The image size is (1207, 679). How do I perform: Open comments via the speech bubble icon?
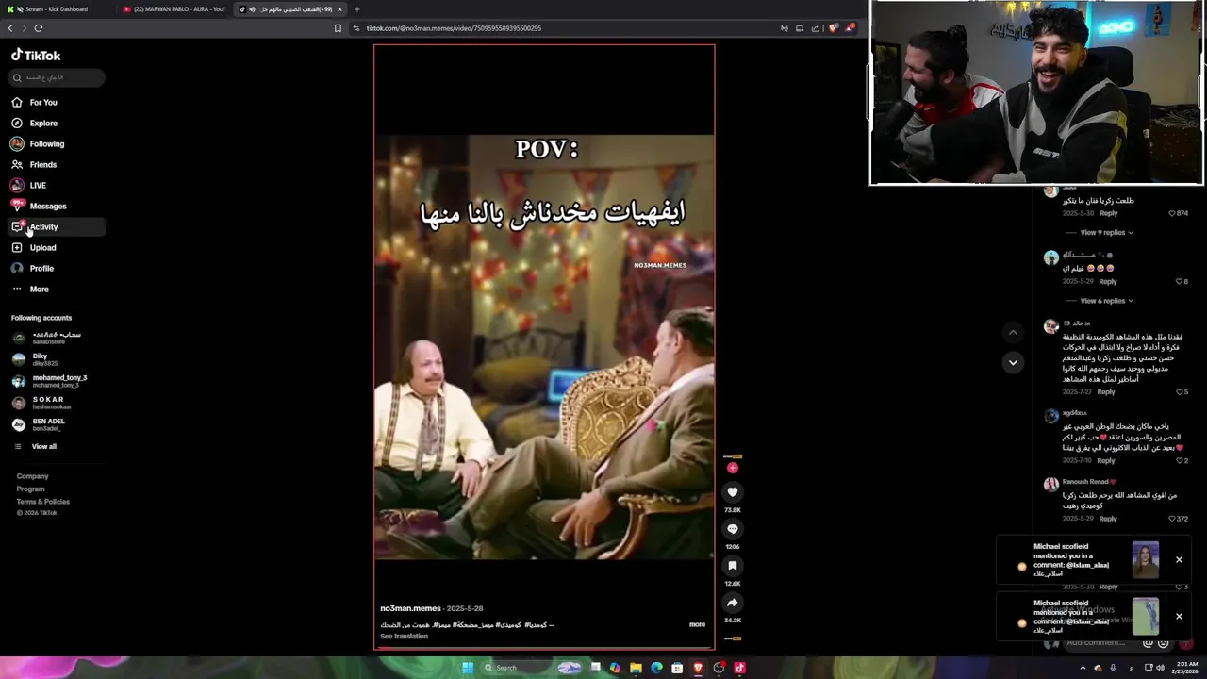pos(732,529)
